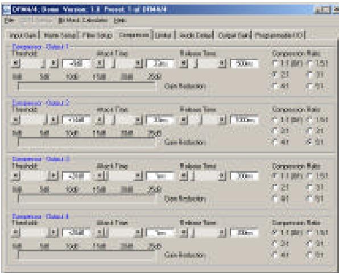Screen dimensions: 339x273
Task: Decrease Output 2 Threshold with left arrow
Action: tap(15, 120)
